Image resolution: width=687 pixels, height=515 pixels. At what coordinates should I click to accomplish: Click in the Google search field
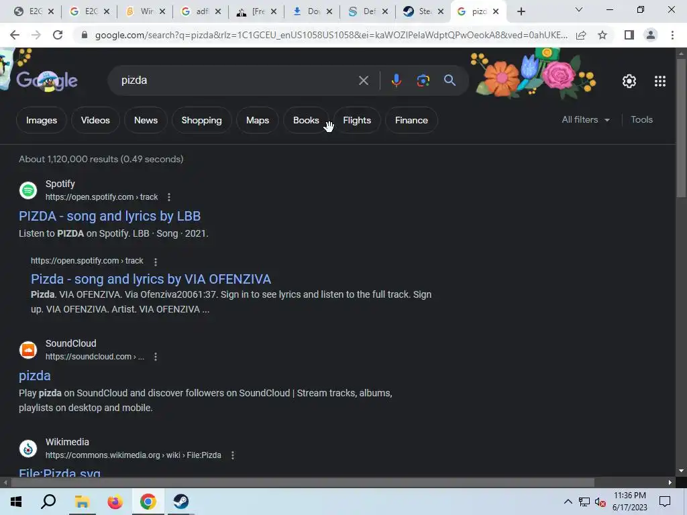point(237,80)
